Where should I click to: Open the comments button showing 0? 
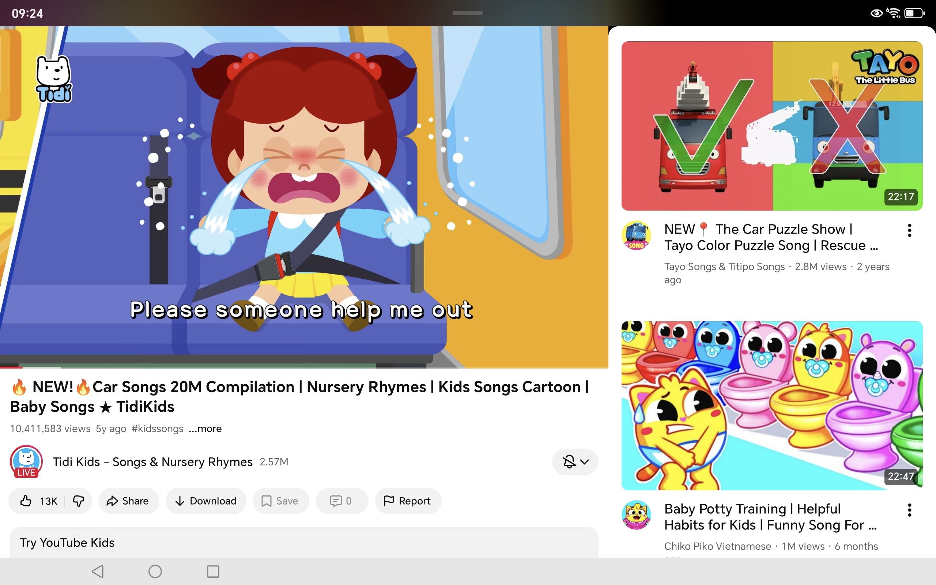(x=341, y=501)
